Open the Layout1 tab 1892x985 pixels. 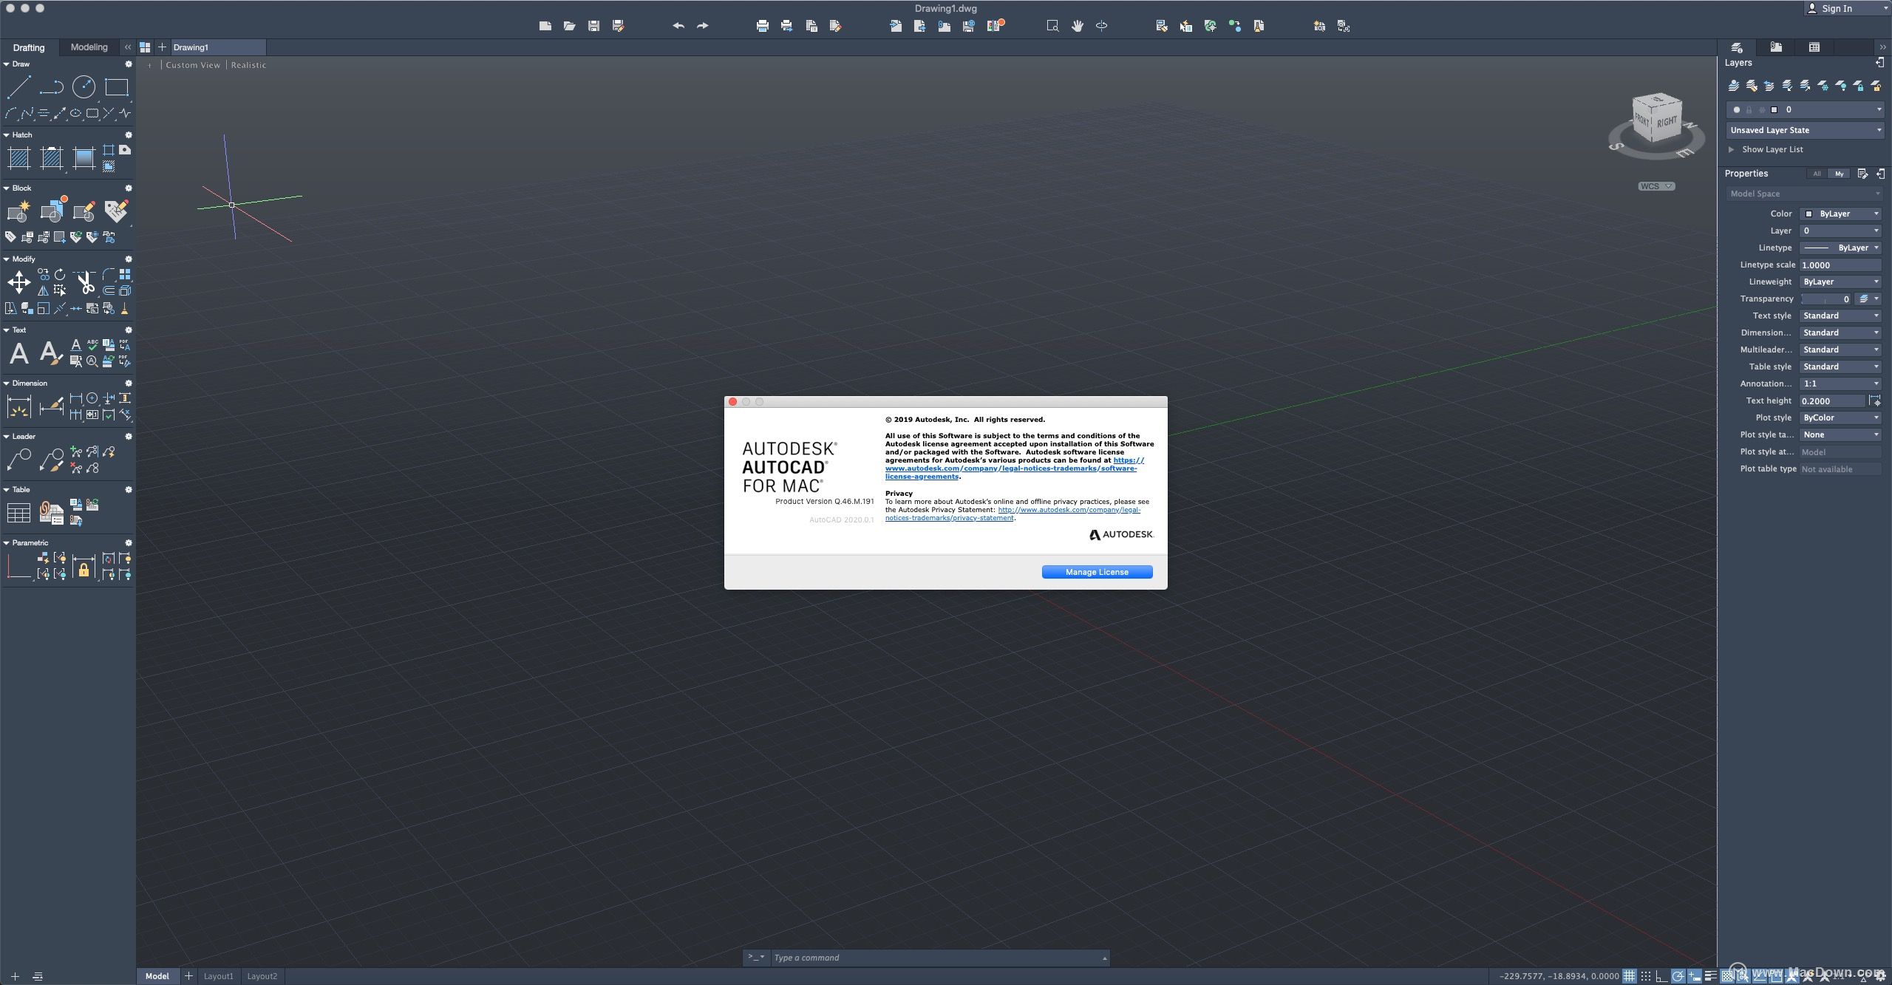218,976
